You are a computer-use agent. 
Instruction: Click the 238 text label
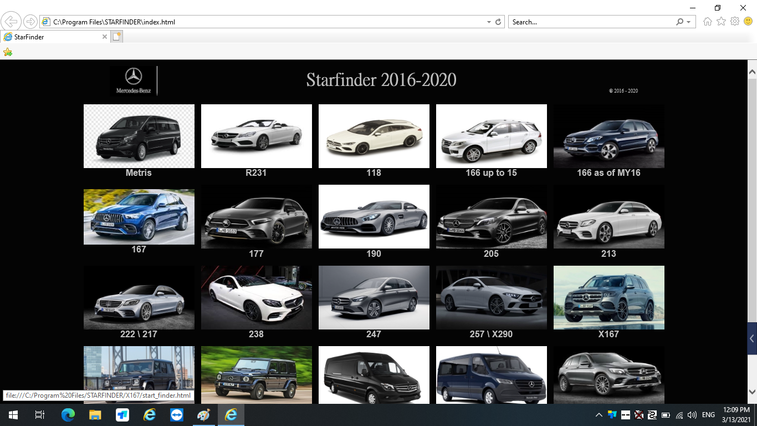click(x=256, y=334)
